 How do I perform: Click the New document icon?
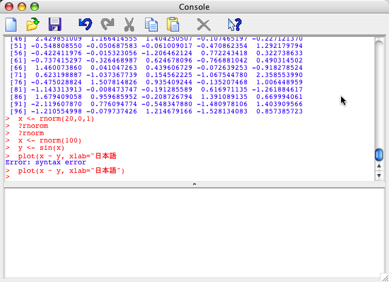11,25
